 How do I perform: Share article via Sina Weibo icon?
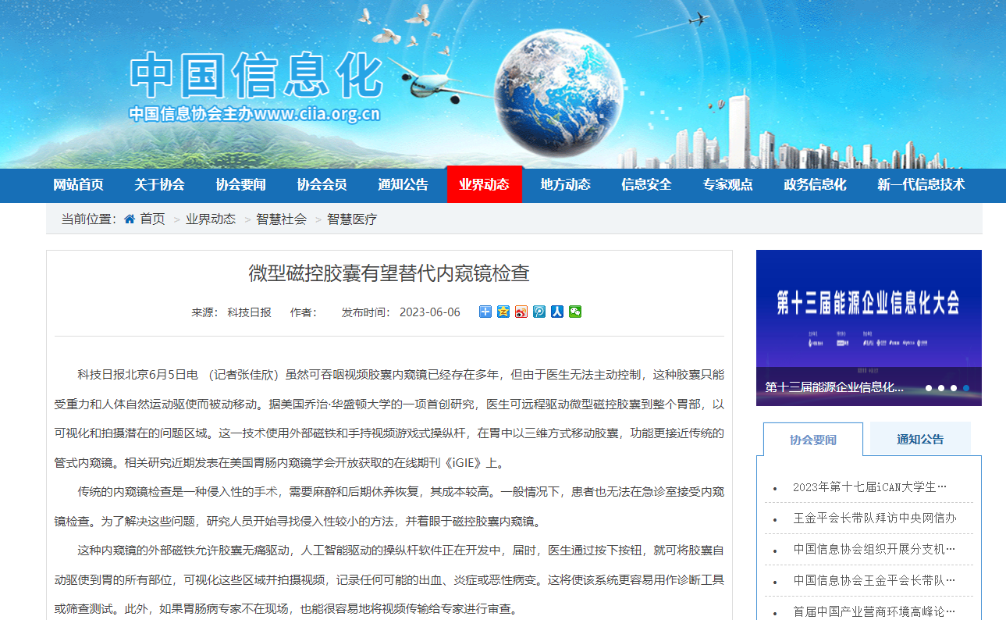[x=521, y=312]
